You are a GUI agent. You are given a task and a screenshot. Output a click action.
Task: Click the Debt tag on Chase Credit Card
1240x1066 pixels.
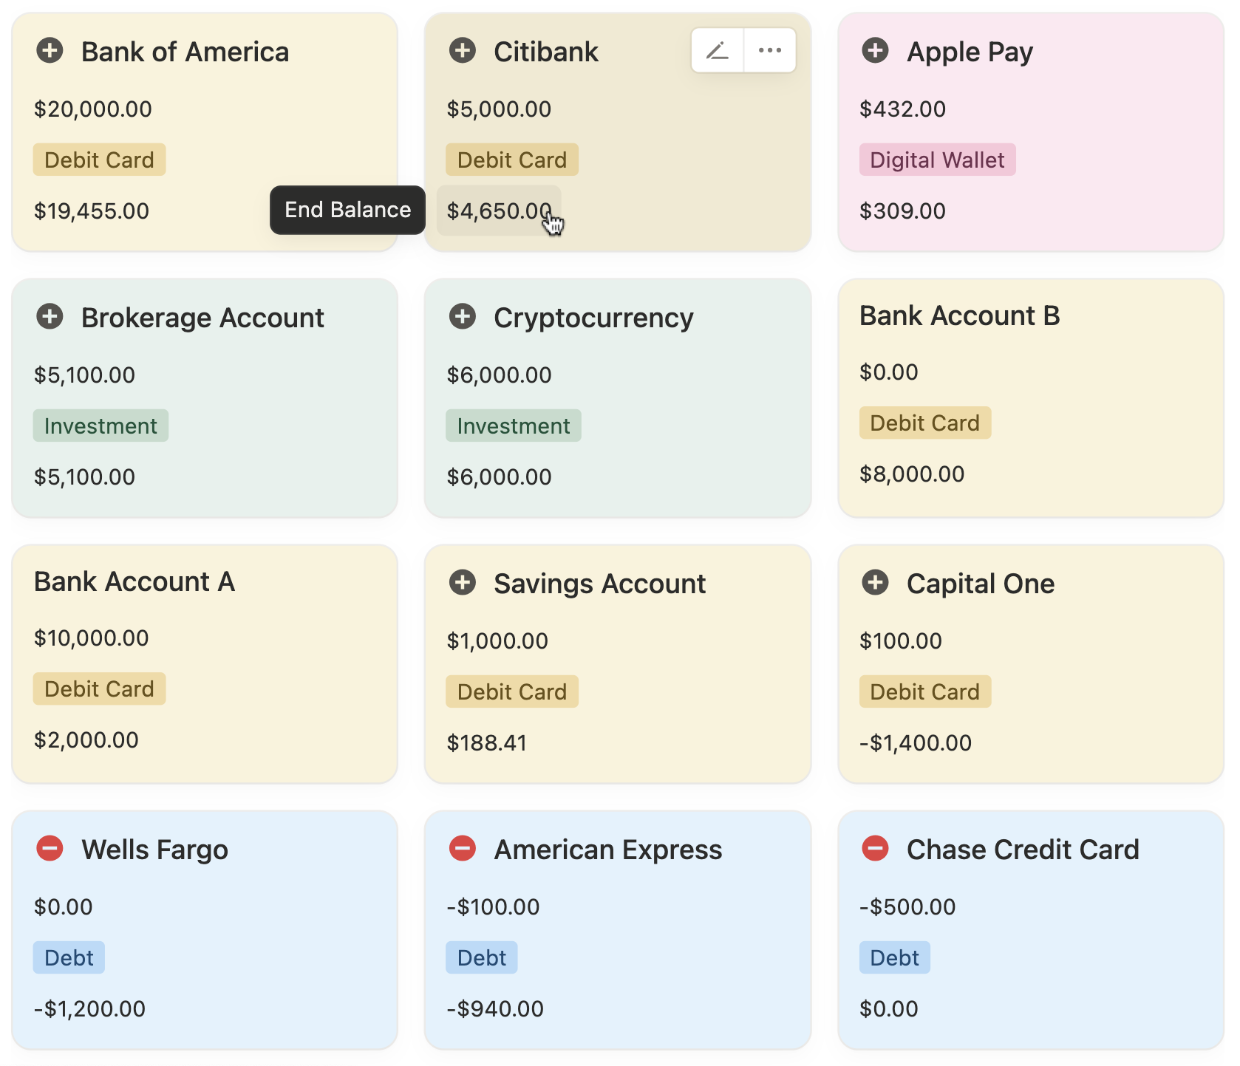pyautogui.click(x=894, y=957)
